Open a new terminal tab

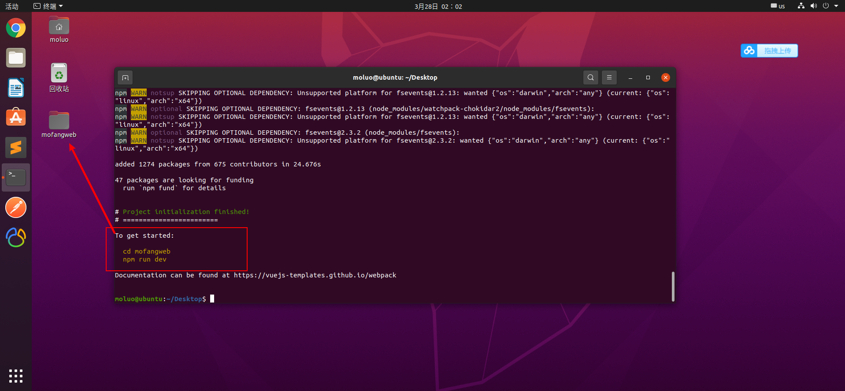click(126, 78)
